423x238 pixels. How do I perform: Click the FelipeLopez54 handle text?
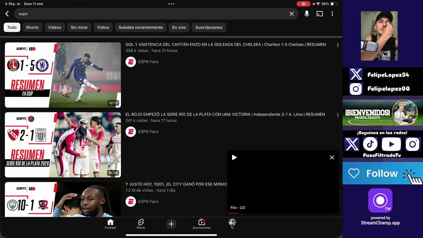(x=388, y=75)
